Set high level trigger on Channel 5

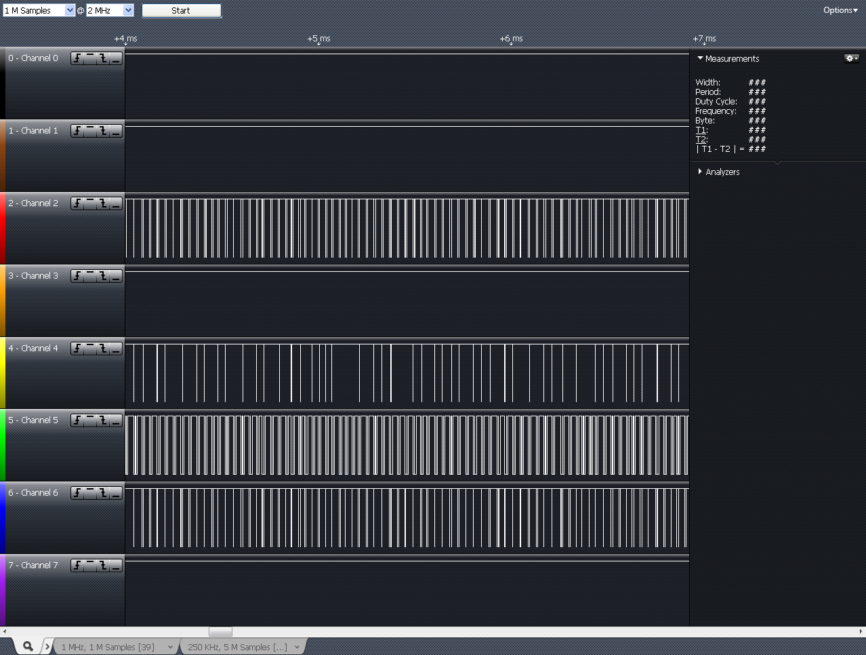pos(90,420)
